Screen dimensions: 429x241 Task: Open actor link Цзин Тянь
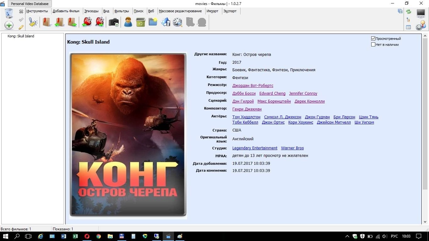coord(369,117)
